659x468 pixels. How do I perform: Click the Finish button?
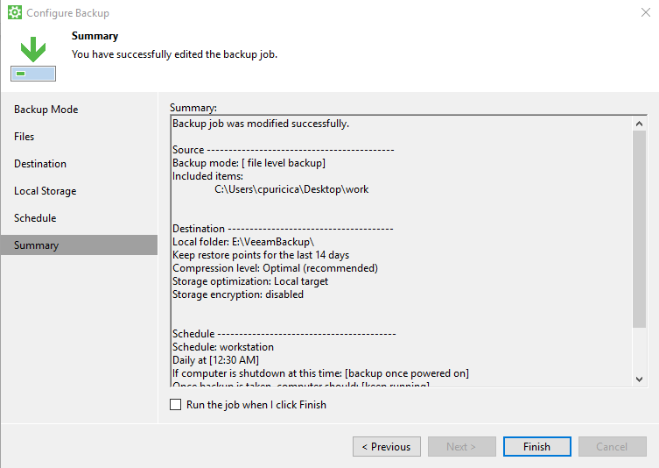click(x=536, y=447)
